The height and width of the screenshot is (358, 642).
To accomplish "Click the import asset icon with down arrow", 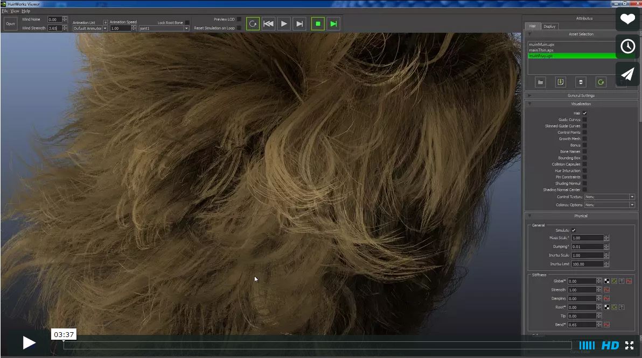I will click(x=560, y=82).
